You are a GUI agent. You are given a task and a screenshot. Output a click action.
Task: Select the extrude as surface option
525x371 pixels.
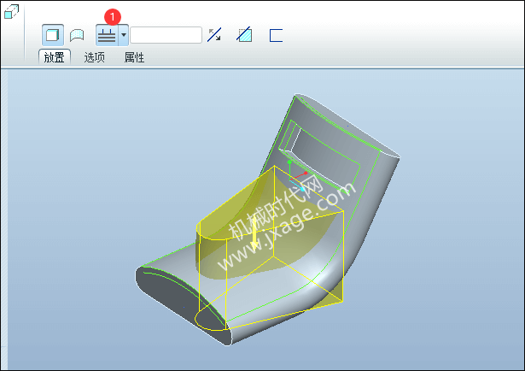[77, 35]
